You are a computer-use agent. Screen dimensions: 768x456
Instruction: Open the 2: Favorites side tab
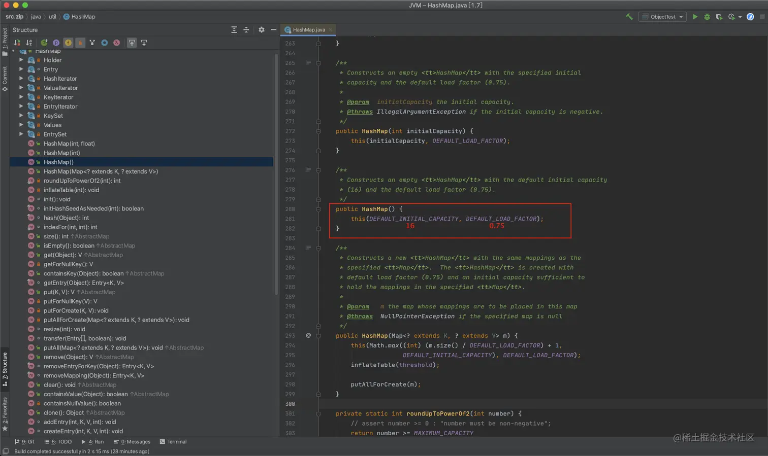[x=5, y=414]
